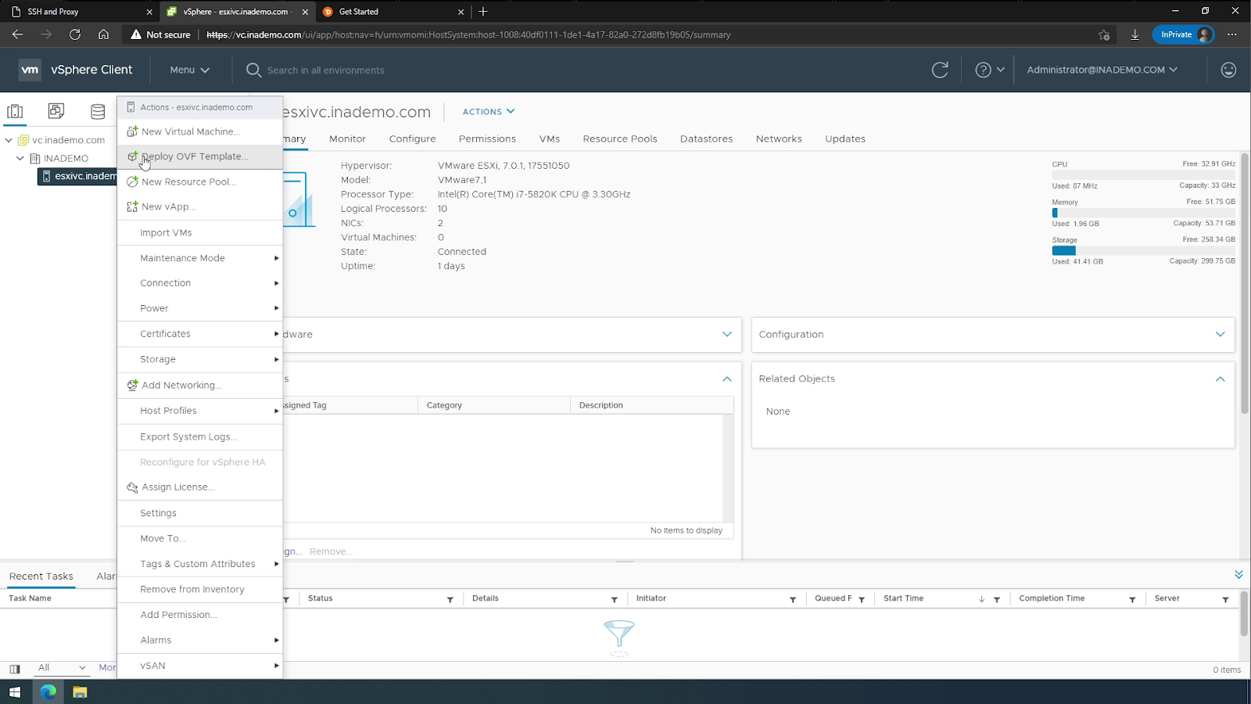
Task: Collapse the Recent Tasks panel double chevron
Action: pyautogui.click(x=1238, y=574)
